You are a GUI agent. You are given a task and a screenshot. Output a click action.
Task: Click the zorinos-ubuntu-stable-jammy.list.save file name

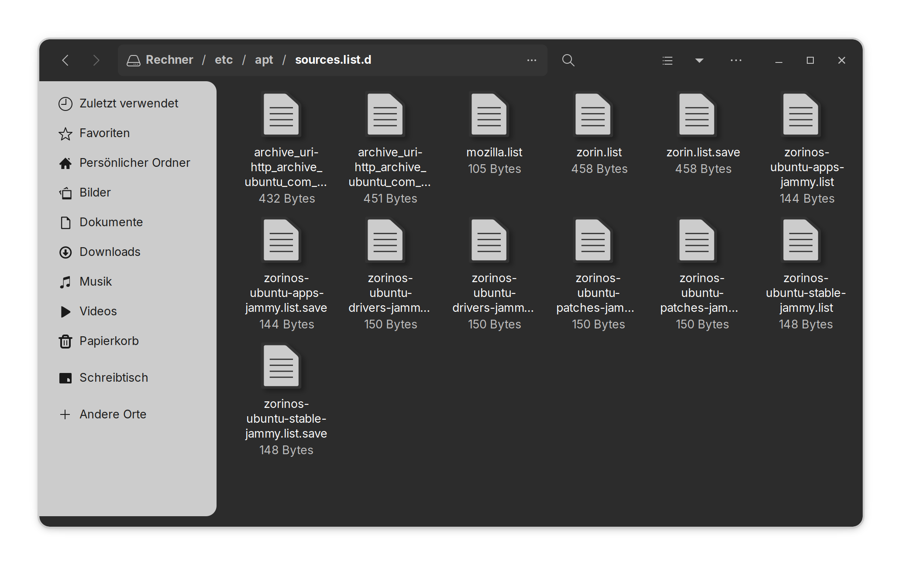(x=286, y=419)
